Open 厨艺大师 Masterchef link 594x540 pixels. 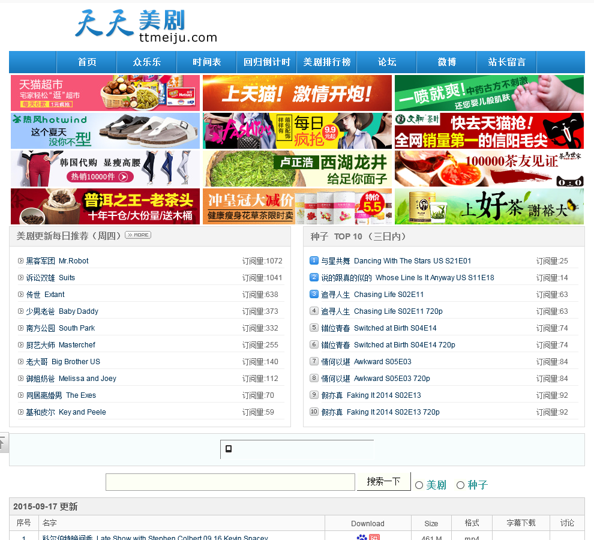point(61,345)
